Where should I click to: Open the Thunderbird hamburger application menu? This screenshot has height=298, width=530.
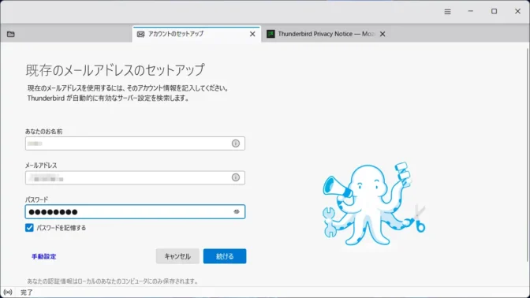click(x=447, y=12)
